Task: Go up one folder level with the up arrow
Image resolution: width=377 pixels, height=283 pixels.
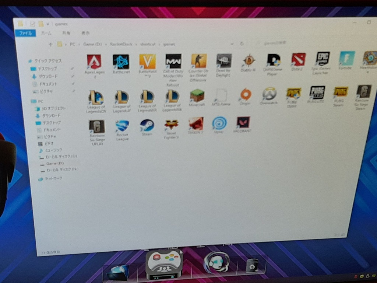Action: point(50,44)
